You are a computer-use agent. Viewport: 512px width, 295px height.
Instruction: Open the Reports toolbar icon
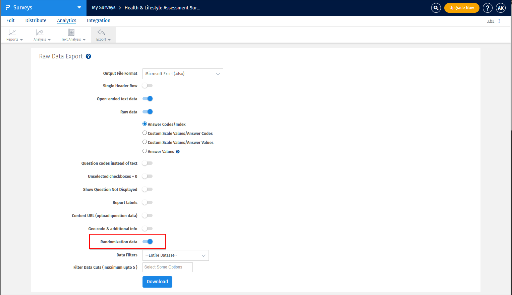(12, 35)
